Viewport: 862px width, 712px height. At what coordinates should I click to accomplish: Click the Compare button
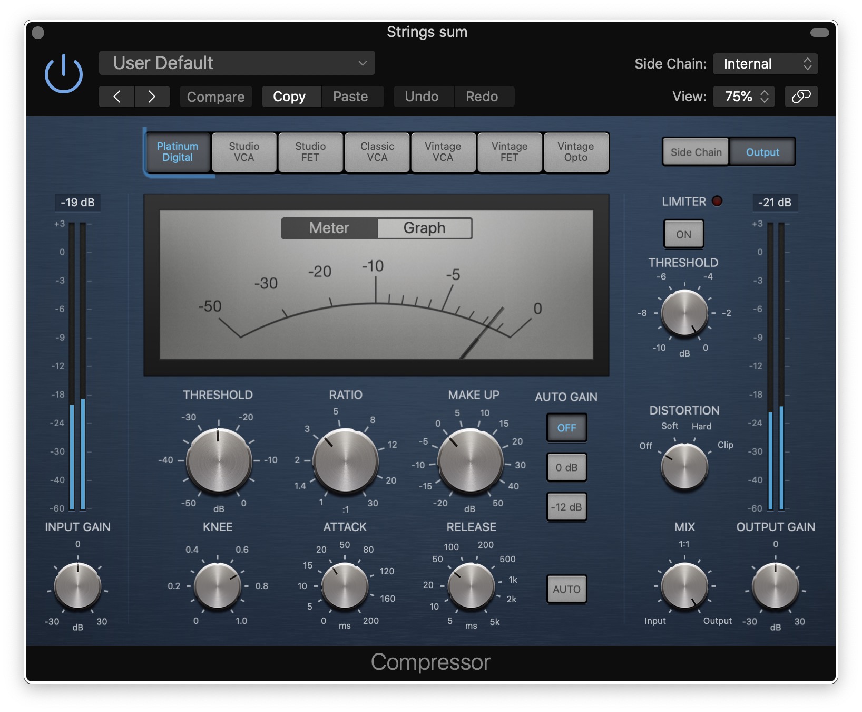[215, 97]
